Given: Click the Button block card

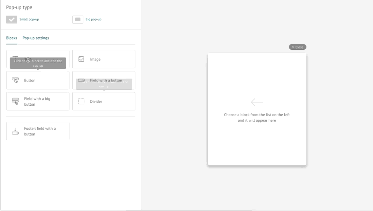Looking at the screenshot, I should (x=38, y=80).
